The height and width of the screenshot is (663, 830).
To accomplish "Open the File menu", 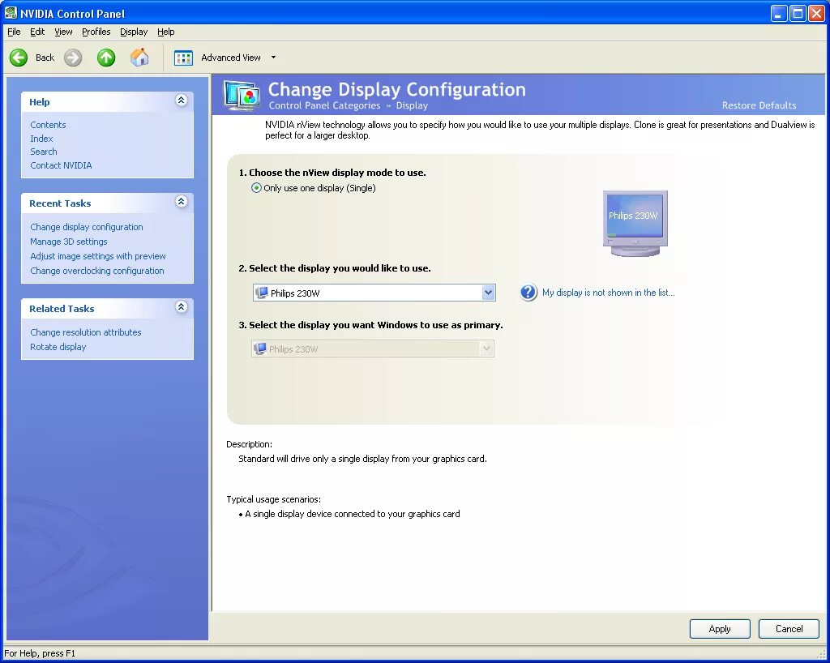I will click(x=14, y=32).
